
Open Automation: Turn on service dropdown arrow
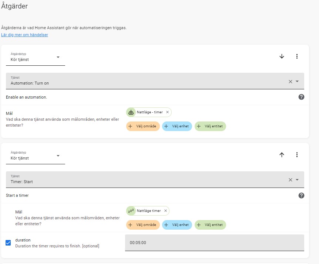(x=297, y=81)
